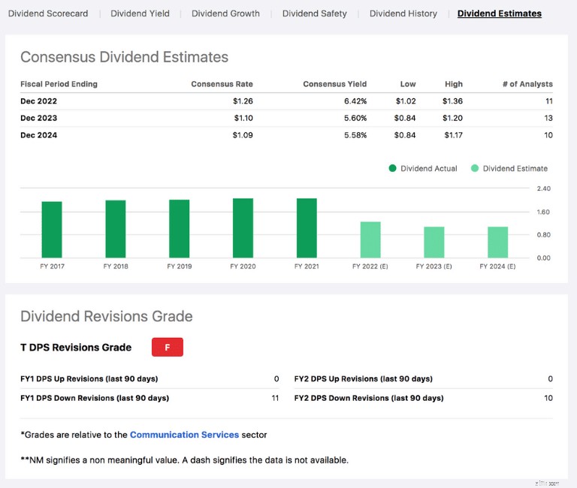Image resolution: width=577 pixels, height=488 pixels.
Task: Toggle the Dividend Actual legend marker
Action: [x=393, y=168]
